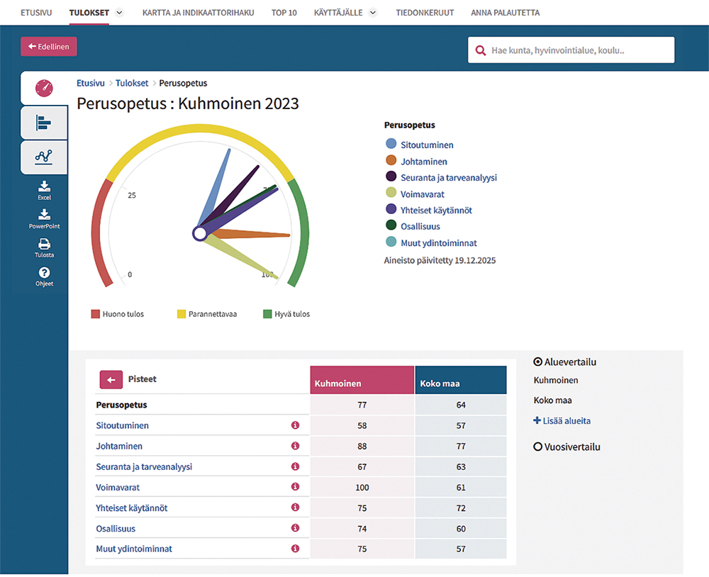
Task: Open the Johtaminen link in the table
Action: pyautogui.click(x=119, y=447)
